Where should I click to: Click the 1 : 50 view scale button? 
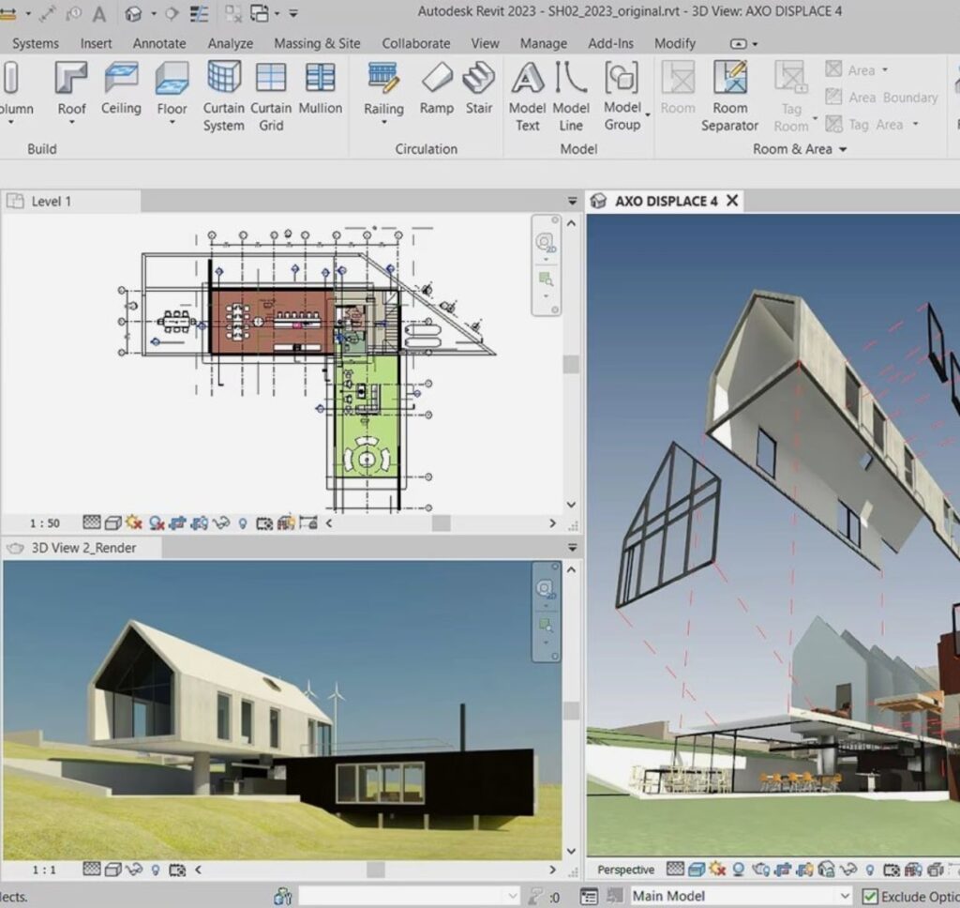[x=45, y=523]
